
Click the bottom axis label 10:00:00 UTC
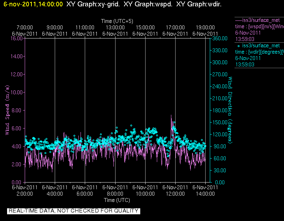(145, 194)
